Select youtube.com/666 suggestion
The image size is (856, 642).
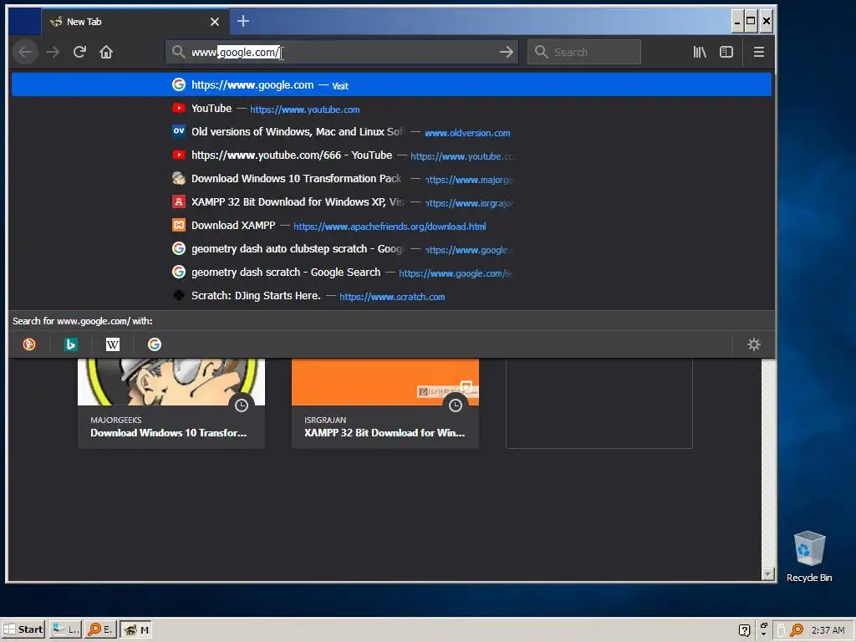[391, 155]
